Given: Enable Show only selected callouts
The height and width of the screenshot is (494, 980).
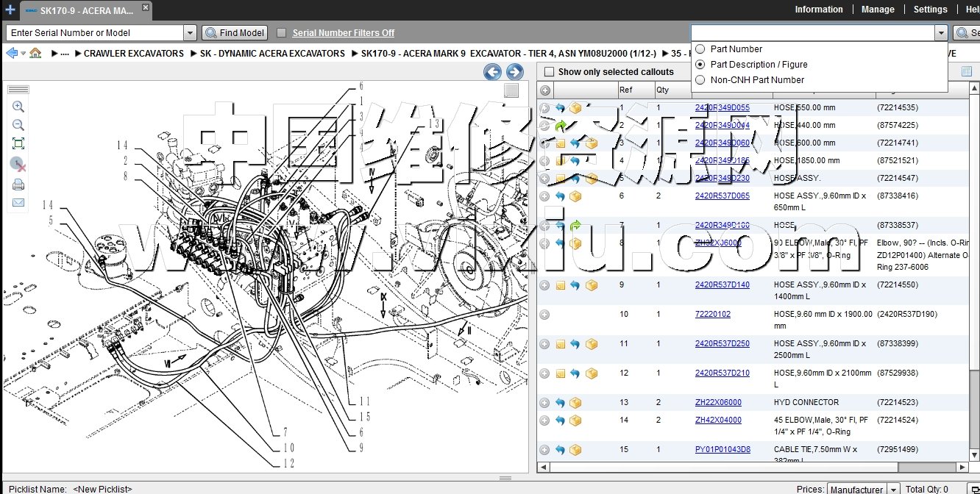Looking at the screenshot, I should (x=549, y=72).
